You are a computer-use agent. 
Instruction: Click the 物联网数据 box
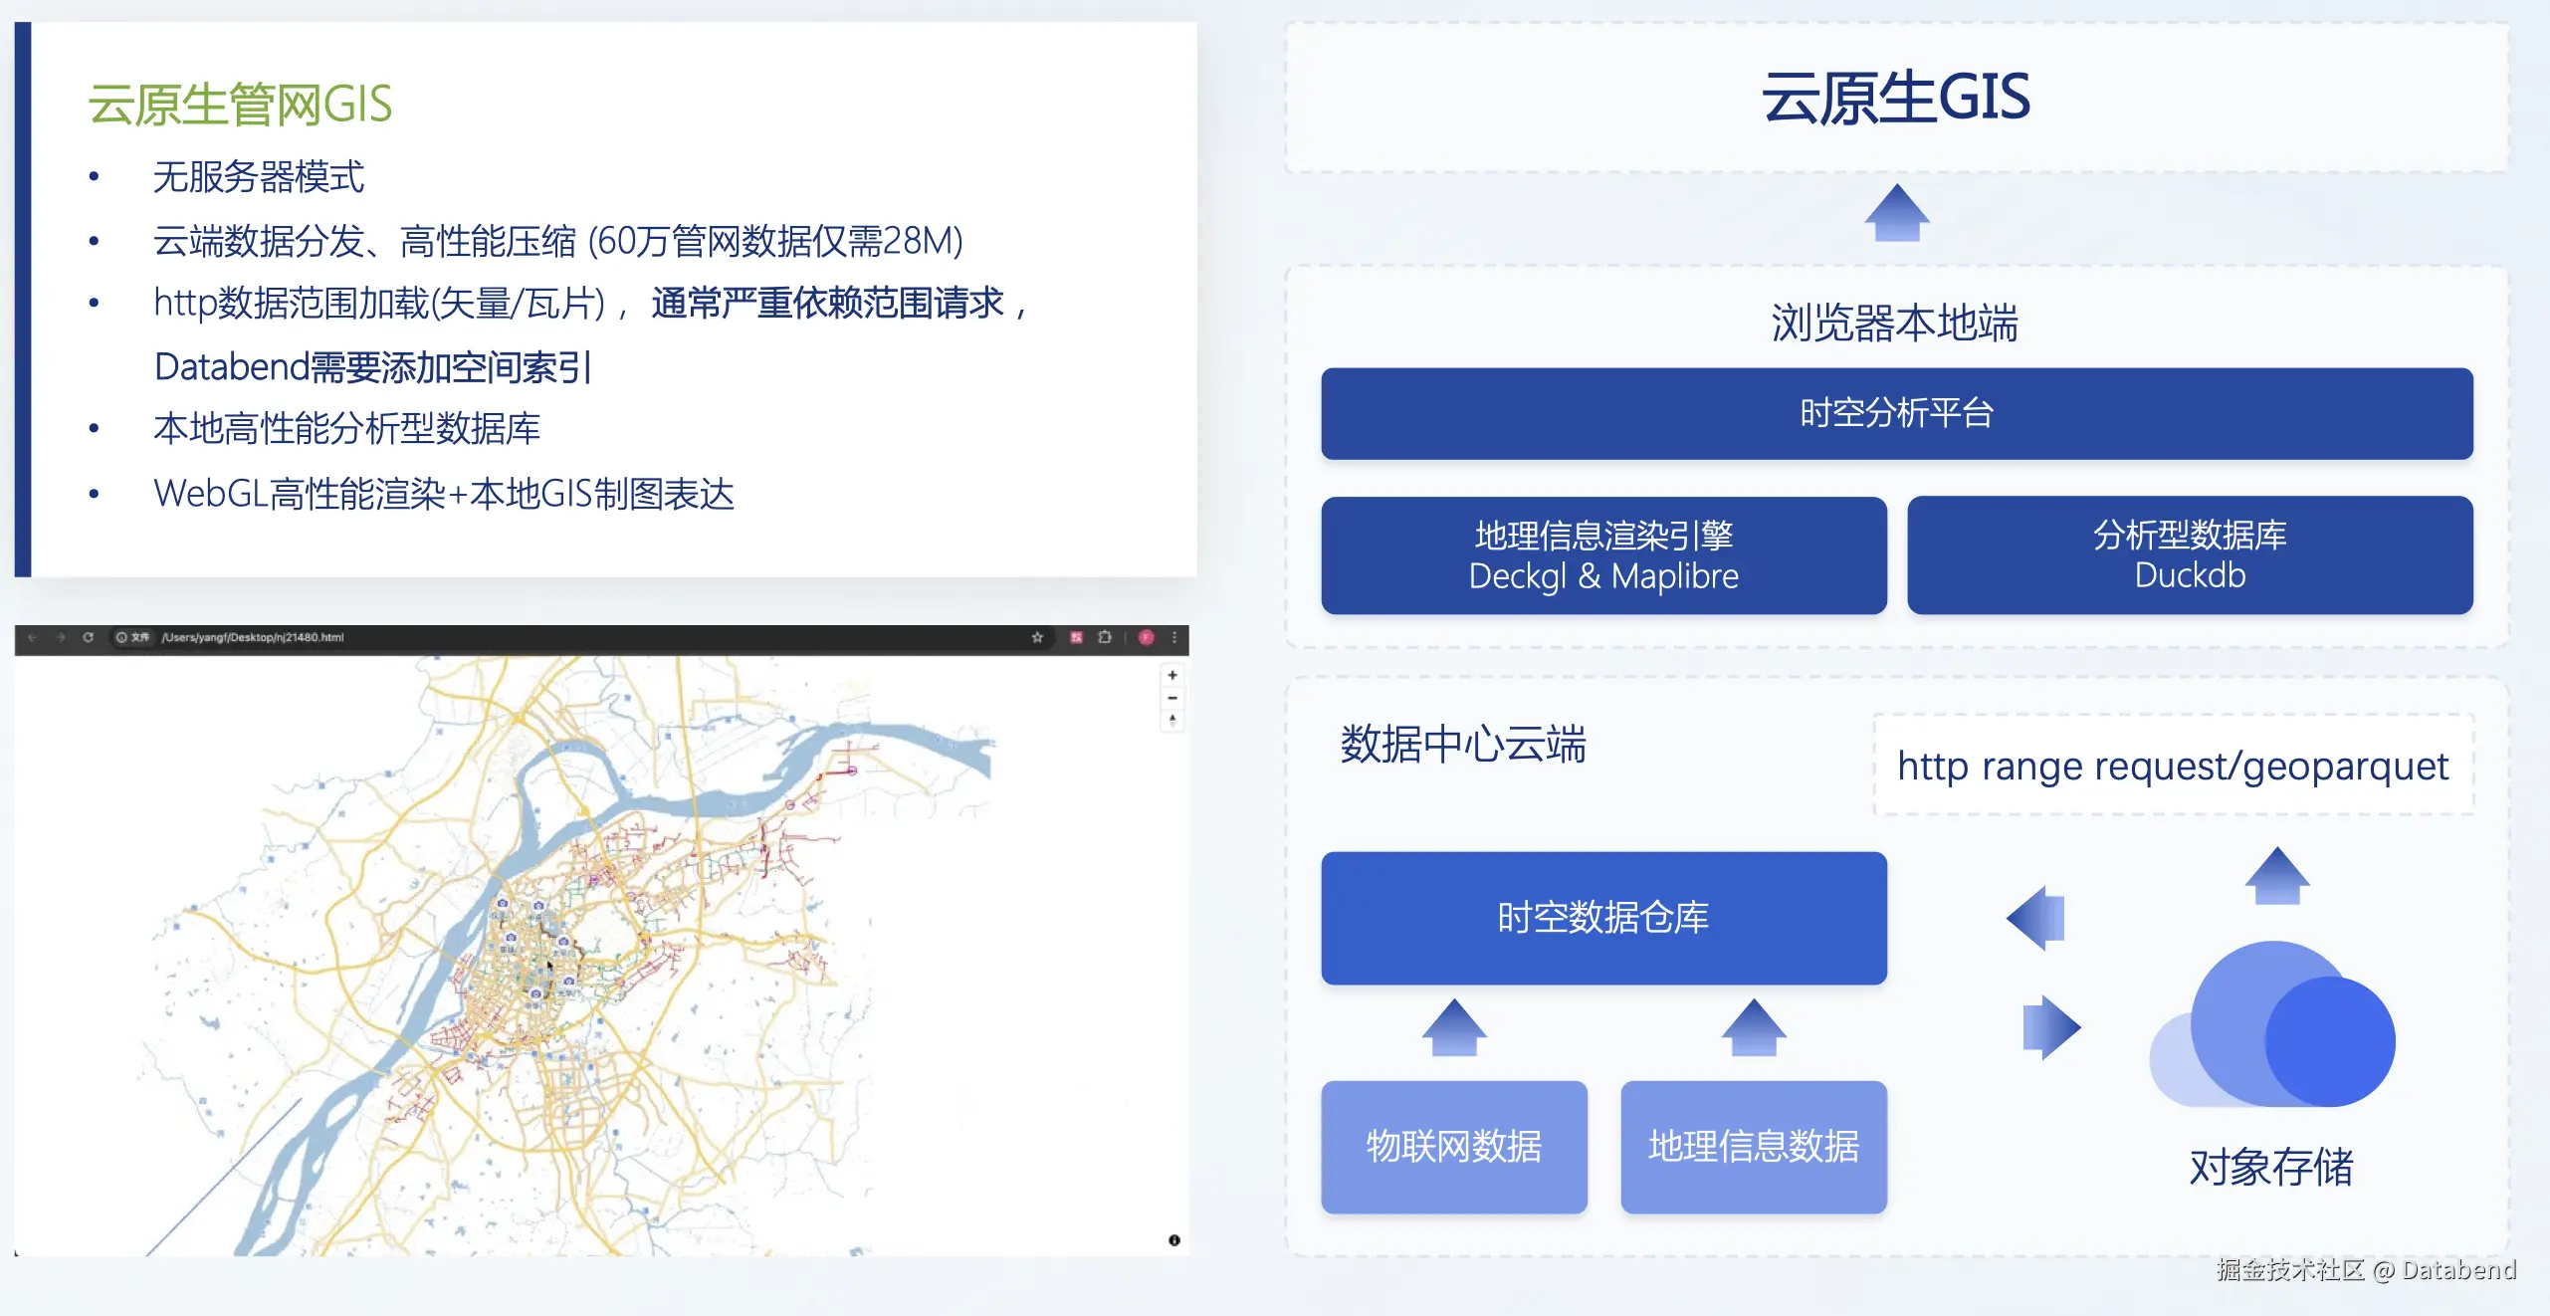pyautogui.click(x=1453, y=1147)
